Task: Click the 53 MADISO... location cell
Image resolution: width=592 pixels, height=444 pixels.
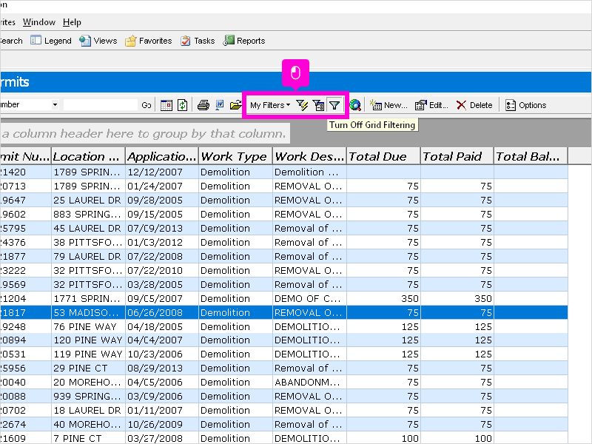Action: pyautogui.click(x=88, y=312)
